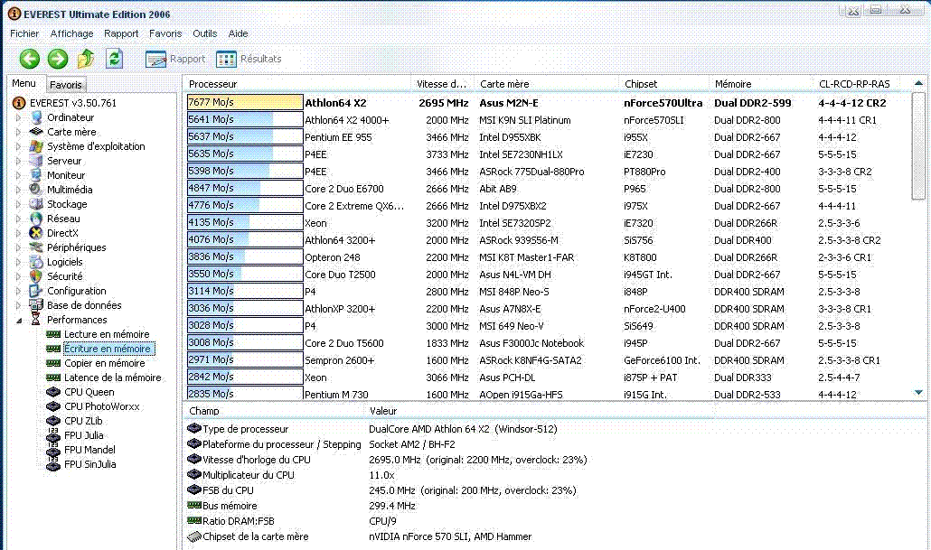931x550 pixels.
Task: Open the Rapport toolbar button
Action: point(175,59)
